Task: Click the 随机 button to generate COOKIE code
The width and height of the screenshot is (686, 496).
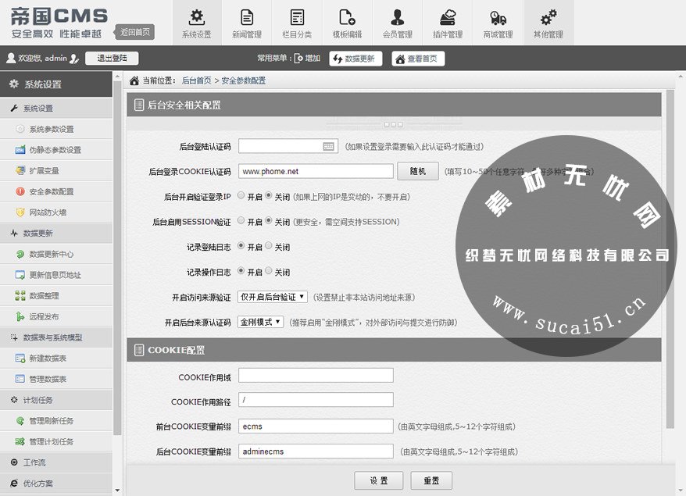Action: coord(420,170)
